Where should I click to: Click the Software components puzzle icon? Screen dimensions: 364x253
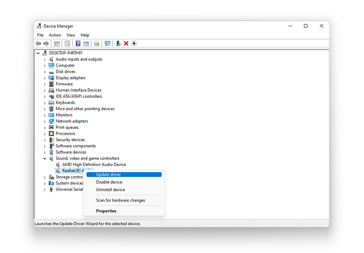pyautogui.click(x=51, y=146)
